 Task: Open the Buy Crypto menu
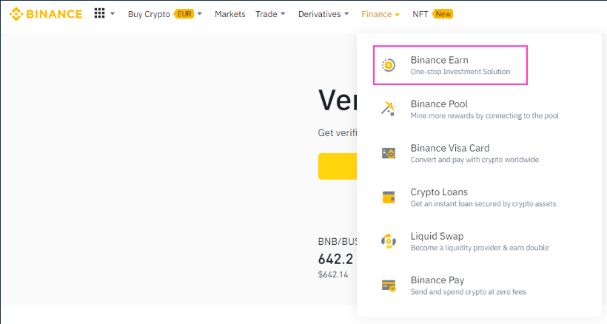pyautogui.click(x=149, y=14)
